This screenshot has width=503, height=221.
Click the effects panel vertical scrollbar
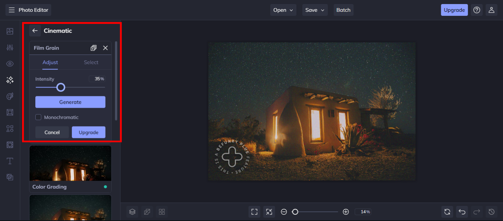point(116,80)
